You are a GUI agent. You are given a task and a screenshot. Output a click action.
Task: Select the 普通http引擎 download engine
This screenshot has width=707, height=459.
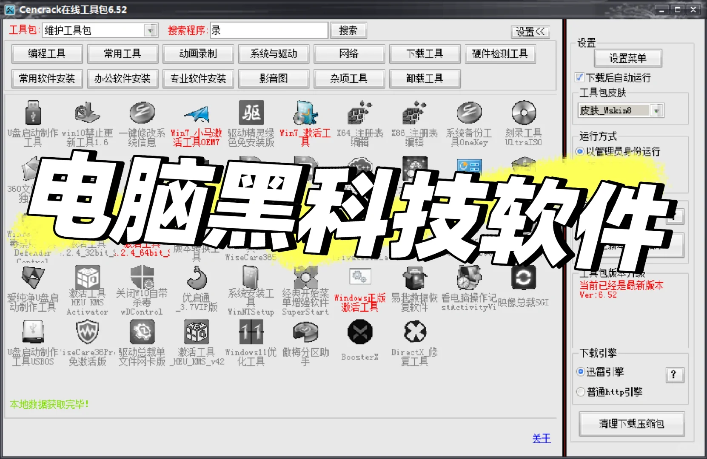pyautogui.click(x=580, y=392)
